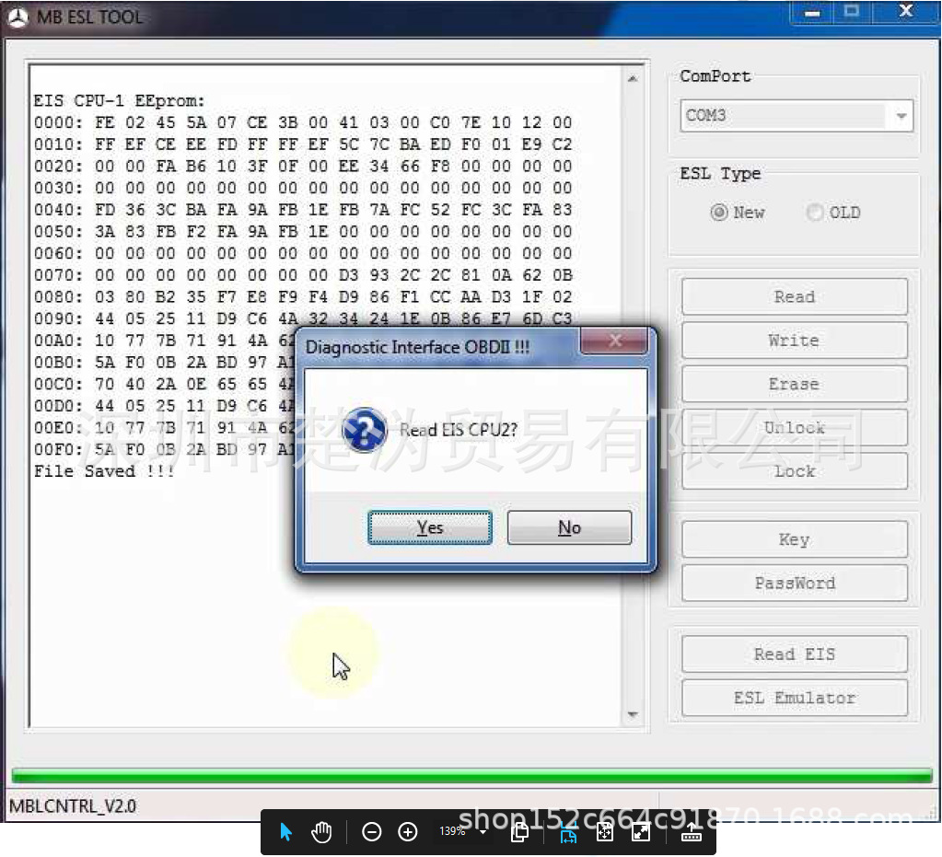Select the OLD ESL type radio button
The height and width of the screenshot is (857, 942).
(x=815, y=212)
